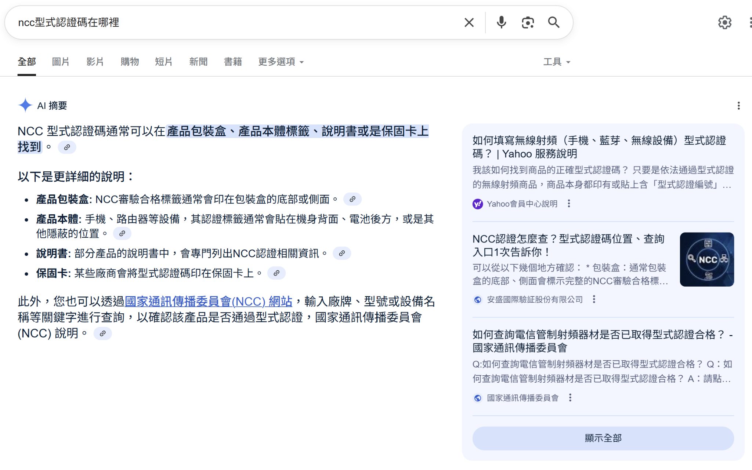The image size is (752, 470).
Task: Open source link chip for 說明書 bullet
Action: coord(342,253)
